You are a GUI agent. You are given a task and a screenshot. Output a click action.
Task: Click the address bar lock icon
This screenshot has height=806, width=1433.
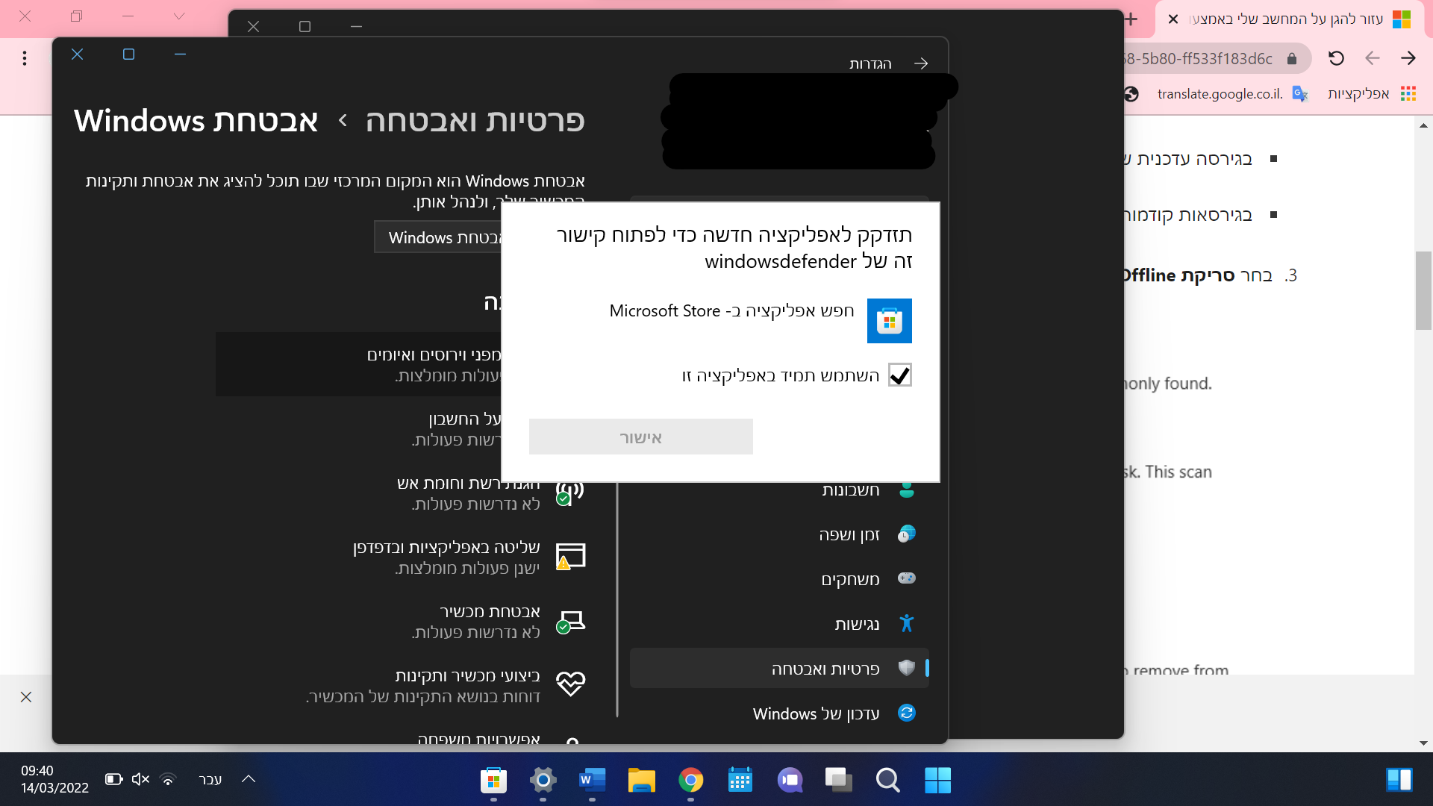tap(1292, 59)
